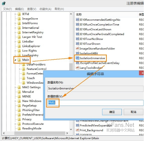Expand the New Windows tree node
This screenshot has width=145, height=141.
pos(15,101)
